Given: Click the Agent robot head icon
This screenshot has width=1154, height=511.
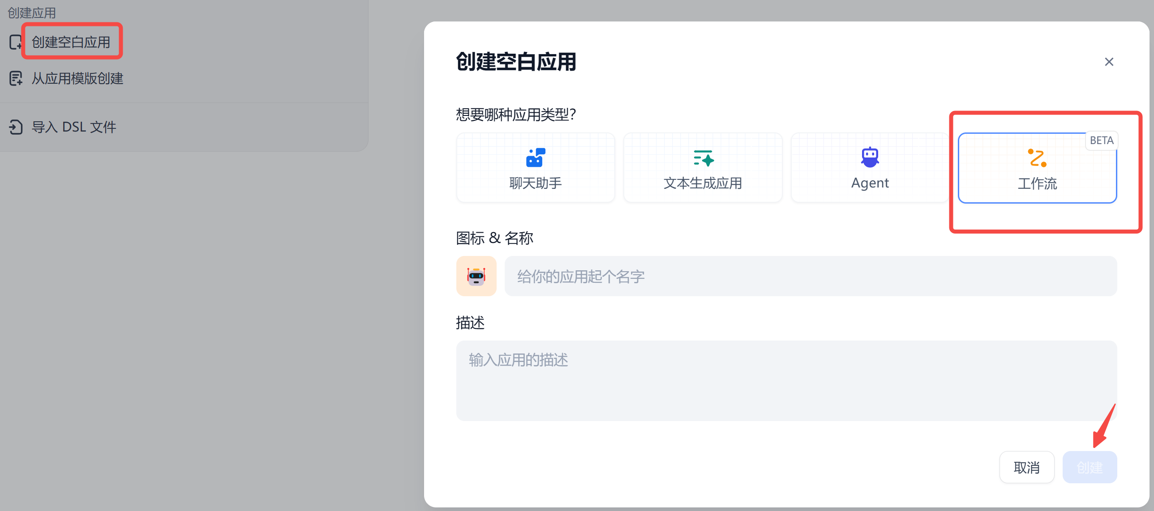Looking at the screenshot, I should pyautogui.click(x=870, y=157).
